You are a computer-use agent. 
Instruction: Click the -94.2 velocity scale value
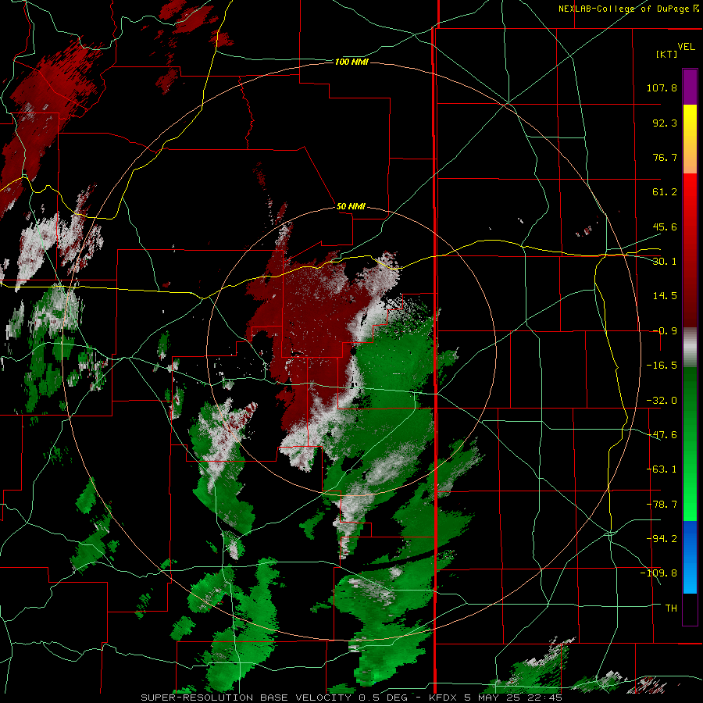click(662, 539)
